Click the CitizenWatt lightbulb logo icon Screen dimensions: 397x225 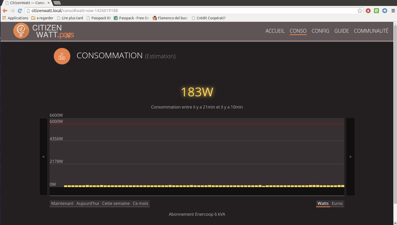(x=21, y=31)
